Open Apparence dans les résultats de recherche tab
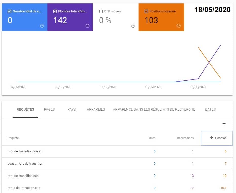This screenshot has width=236, height=193. 154,109
